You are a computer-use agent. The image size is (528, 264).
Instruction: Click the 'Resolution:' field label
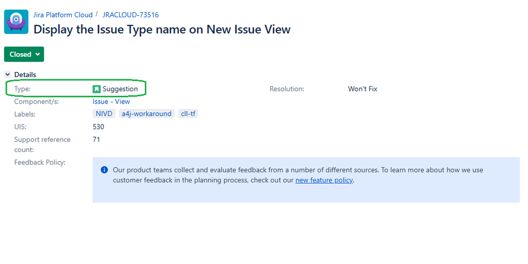click(287, 89)
